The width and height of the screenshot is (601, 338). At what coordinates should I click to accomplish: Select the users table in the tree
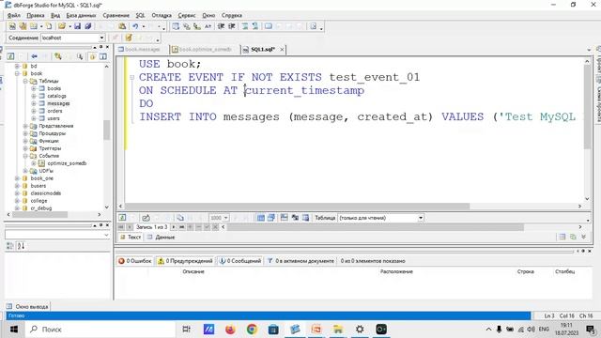[x=54, y=118]
